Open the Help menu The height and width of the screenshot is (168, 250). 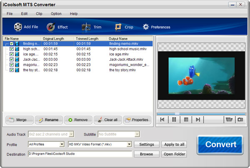[74, 14]
